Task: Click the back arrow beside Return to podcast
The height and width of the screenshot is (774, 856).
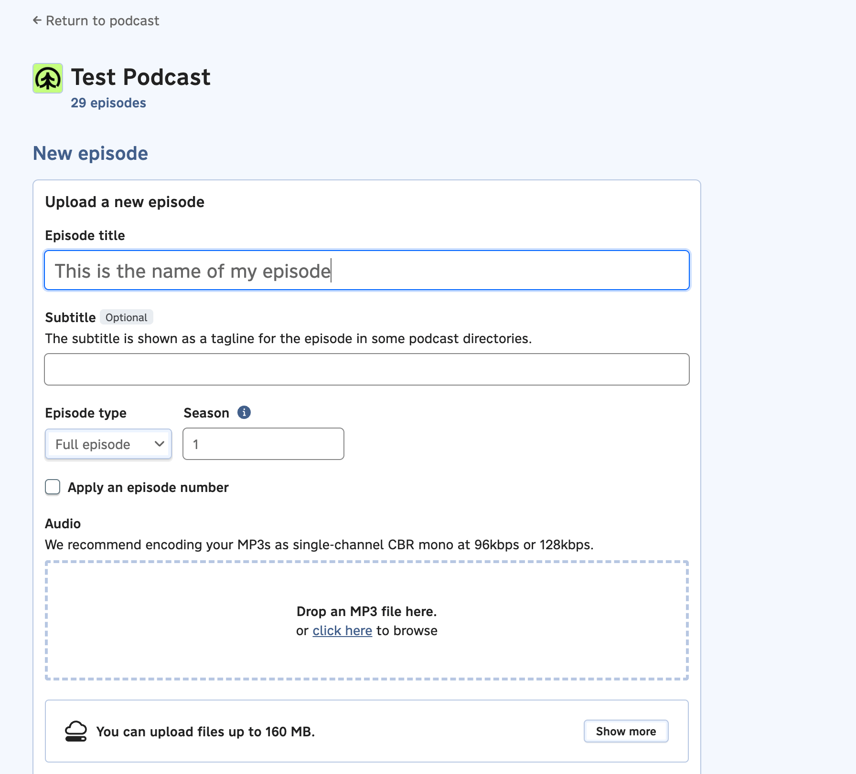Action: (x=36, y=20)
